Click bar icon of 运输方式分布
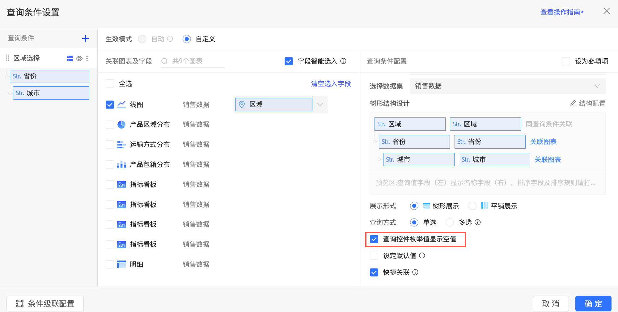Screen dimensions: 618x312 point(121,145)
